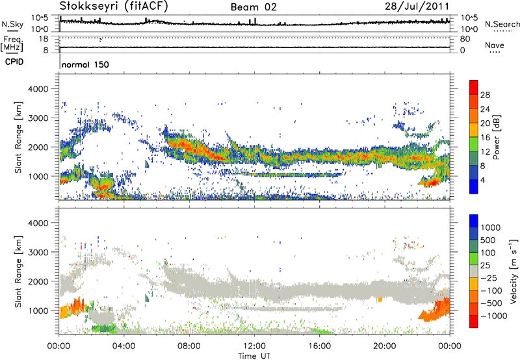Click the '20:00' time tick label
The width and height of the screenshot is (520, 360).
[385, 346]
